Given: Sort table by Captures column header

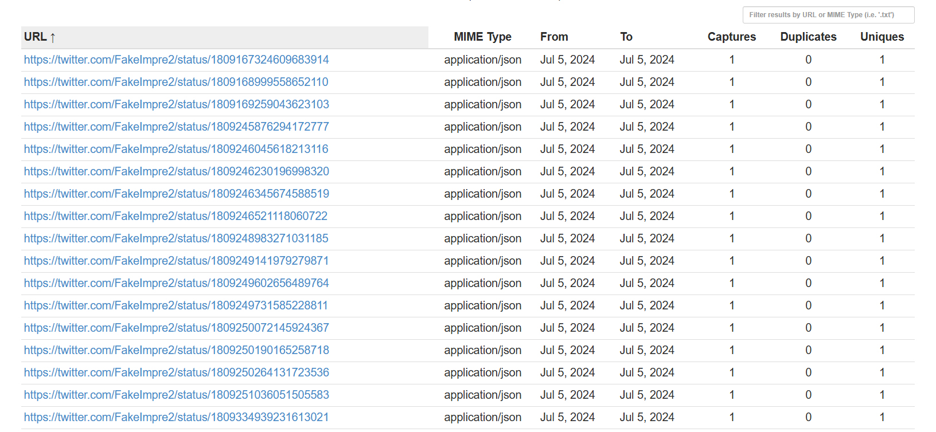Looking at the screenshot, I should (732, 37).
